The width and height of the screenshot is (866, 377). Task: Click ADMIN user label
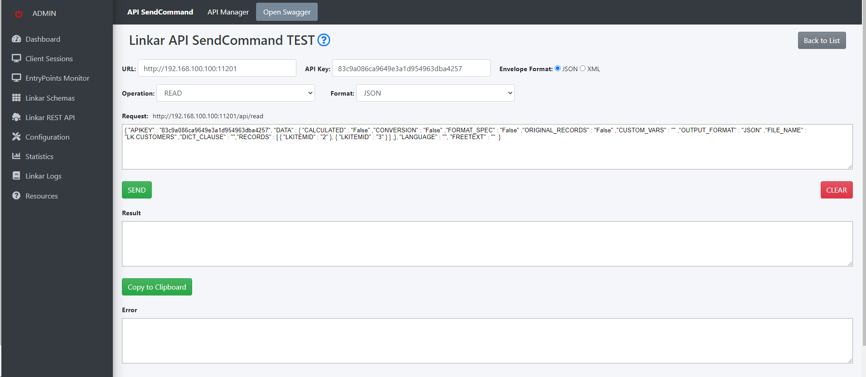[x=44, y=14]
